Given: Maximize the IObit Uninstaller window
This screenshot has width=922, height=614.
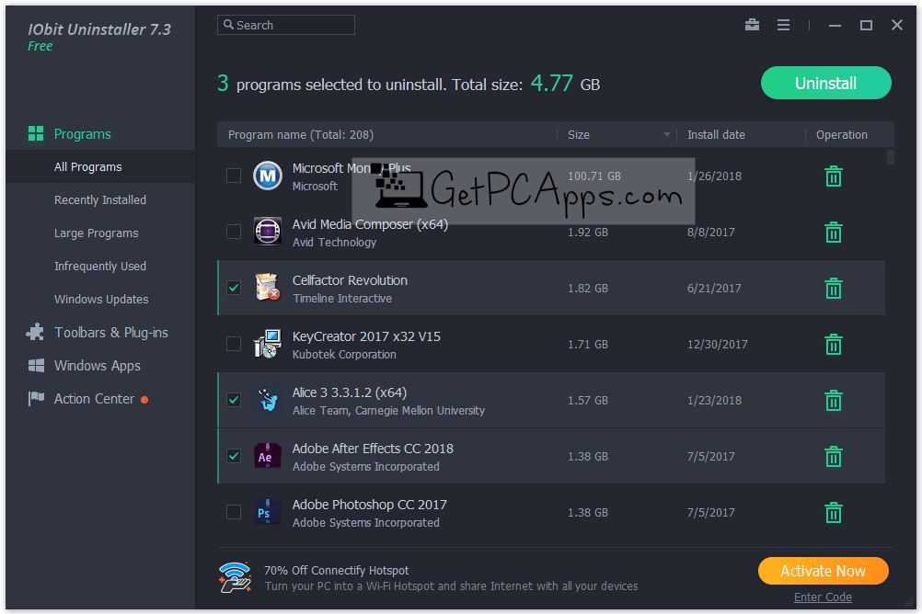Looking at the screenshot, I should pyautogui.click(x=866, y=25).
